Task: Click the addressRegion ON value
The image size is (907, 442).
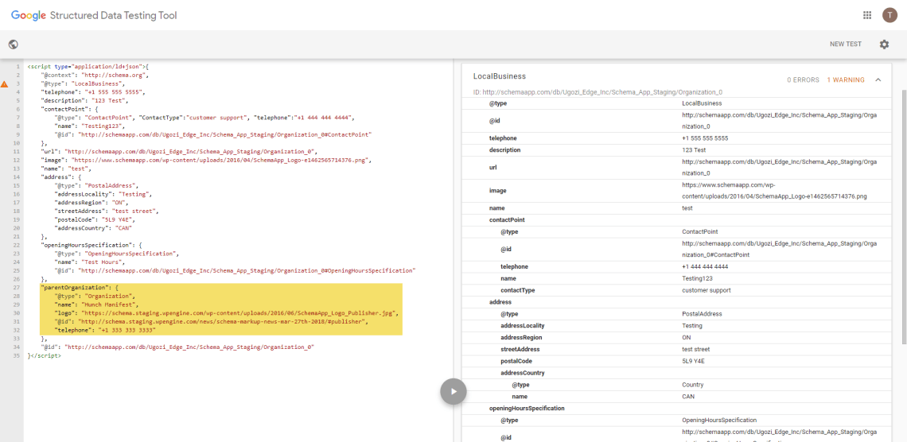Action: click(x=687, y=337)
